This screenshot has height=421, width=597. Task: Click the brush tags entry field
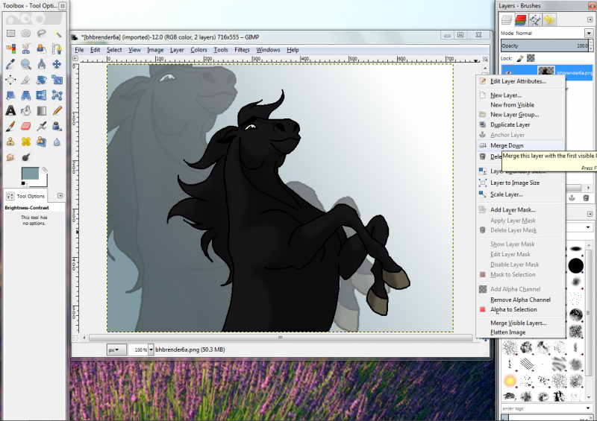[543, 408]
